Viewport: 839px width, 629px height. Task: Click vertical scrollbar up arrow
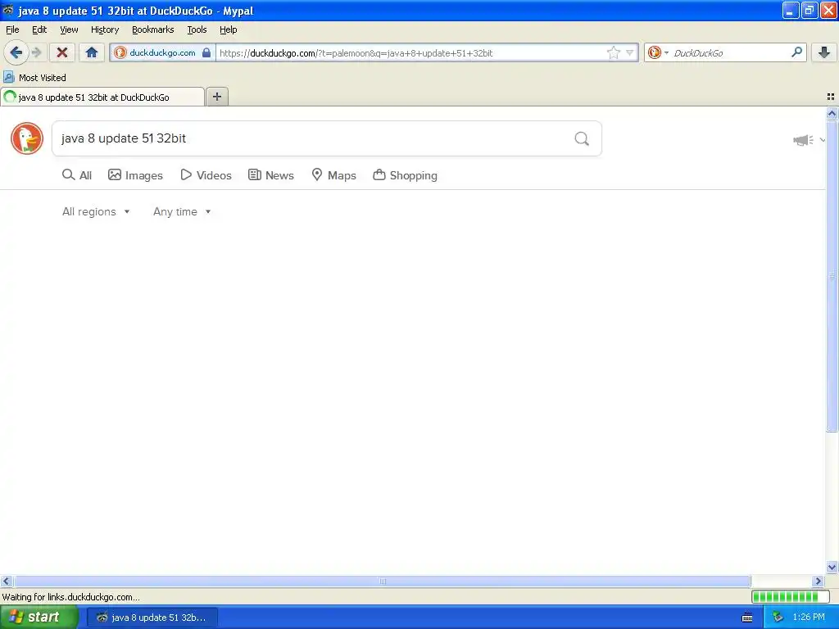(832, 113)
